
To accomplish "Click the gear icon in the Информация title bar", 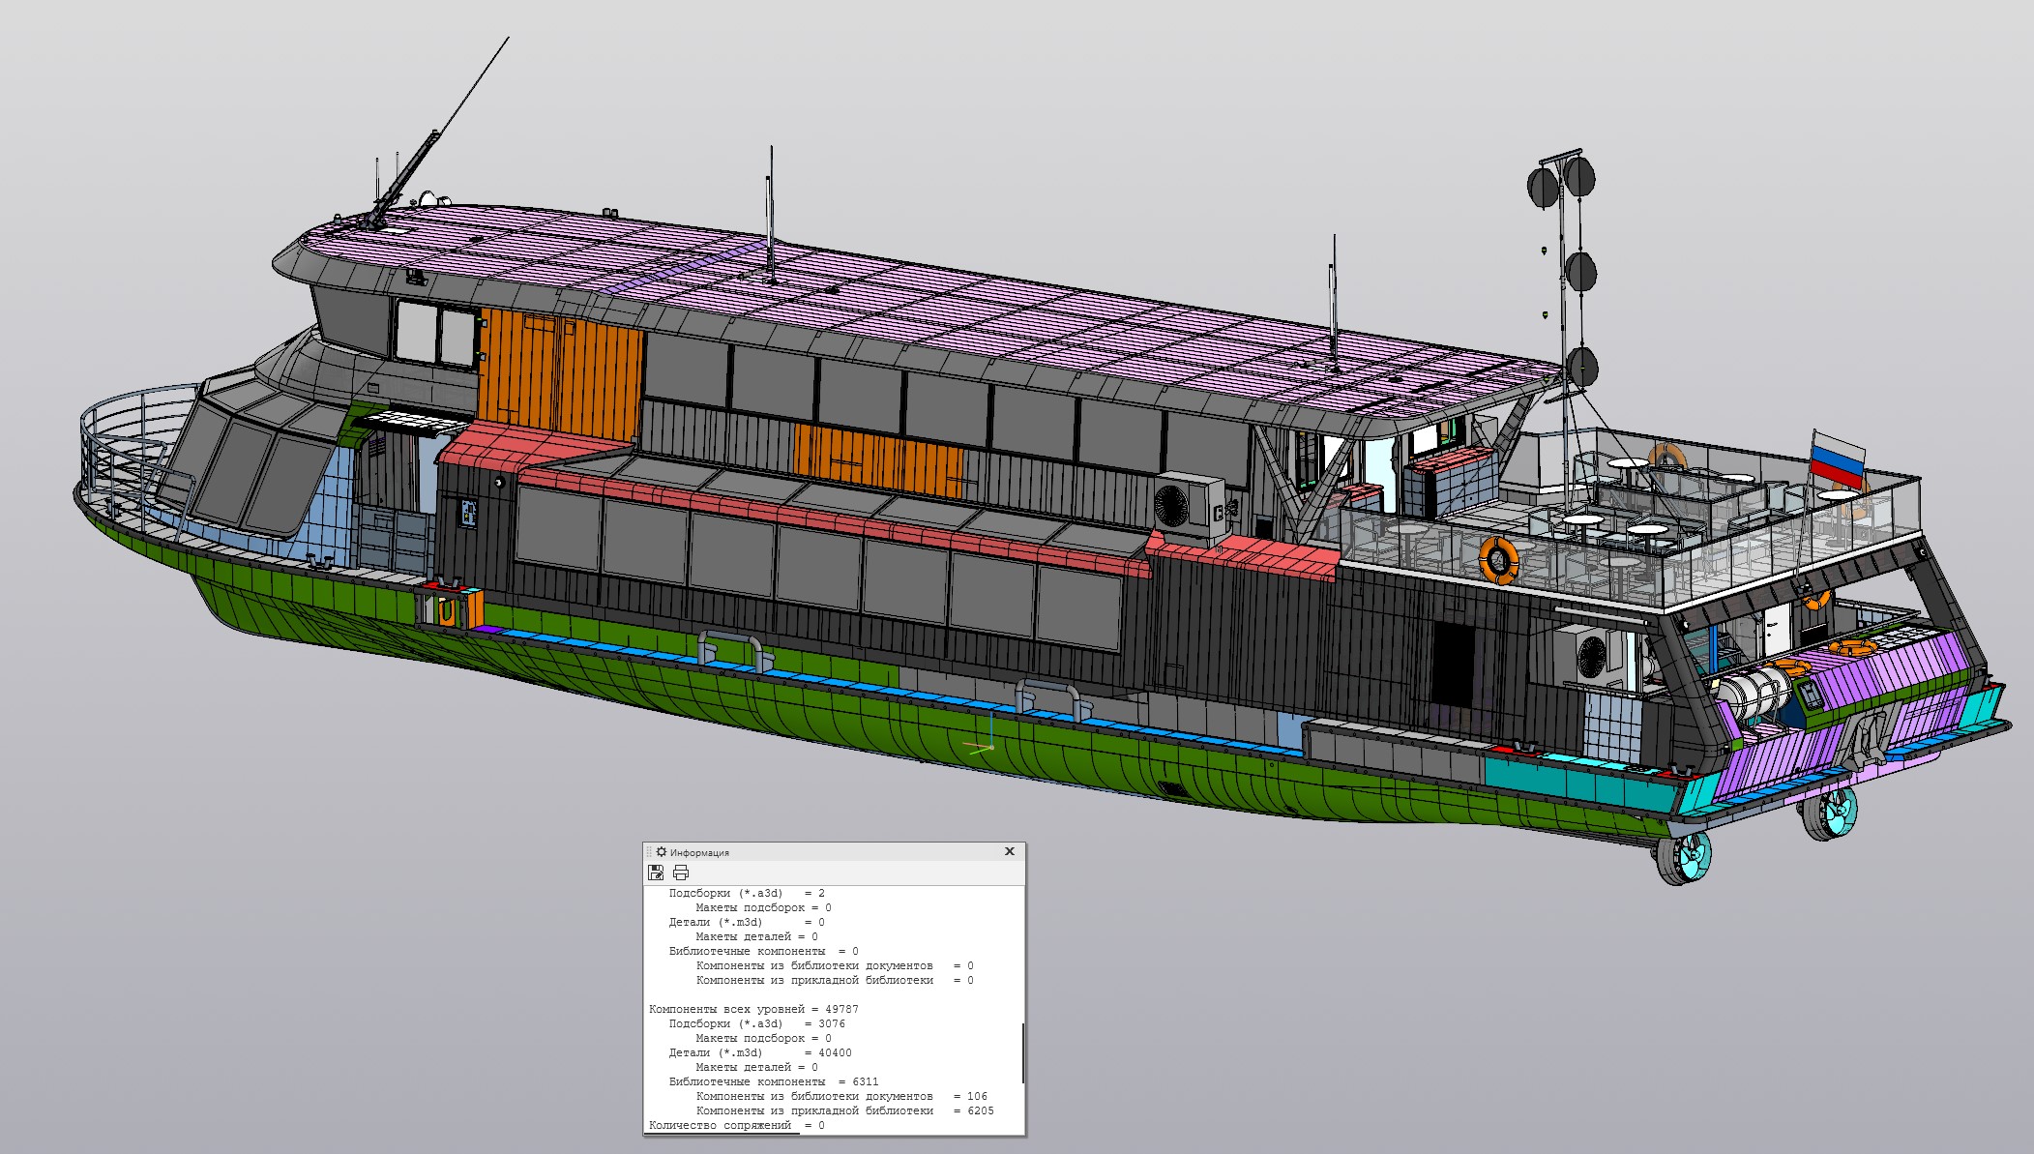I will pos(662,852).
